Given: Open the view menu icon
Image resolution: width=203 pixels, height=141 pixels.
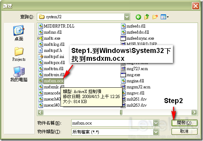Looking at the screenshot, I should coord(165,17).
